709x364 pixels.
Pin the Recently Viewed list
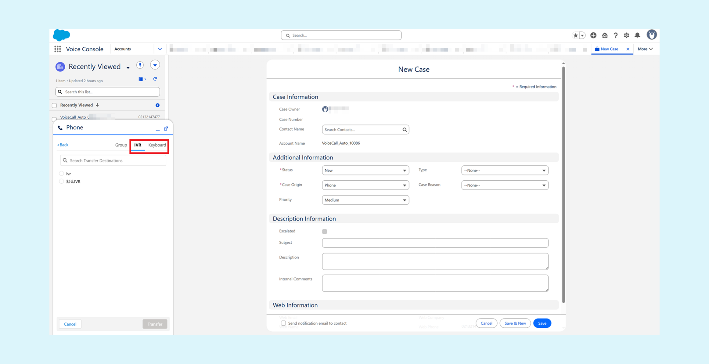[x=140, y=65]
